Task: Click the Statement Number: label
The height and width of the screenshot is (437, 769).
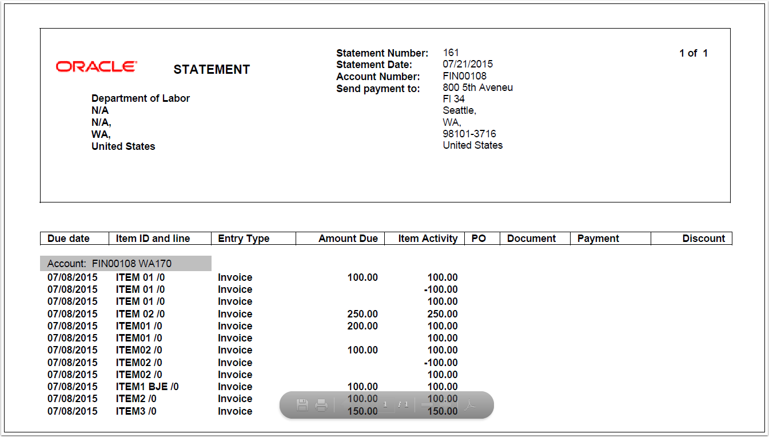Action: pyautogui.click(x=382, y=53)
